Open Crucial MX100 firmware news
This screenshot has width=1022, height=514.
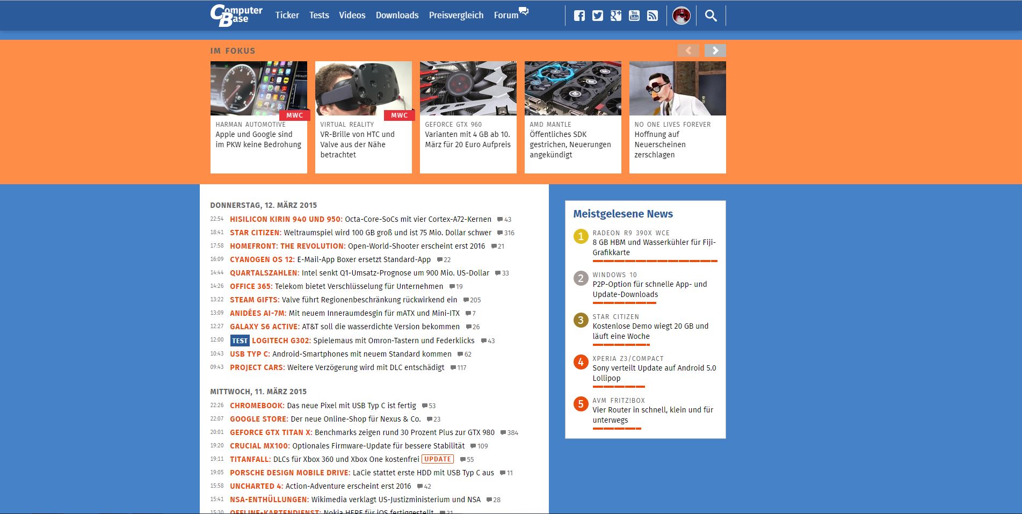347,446
